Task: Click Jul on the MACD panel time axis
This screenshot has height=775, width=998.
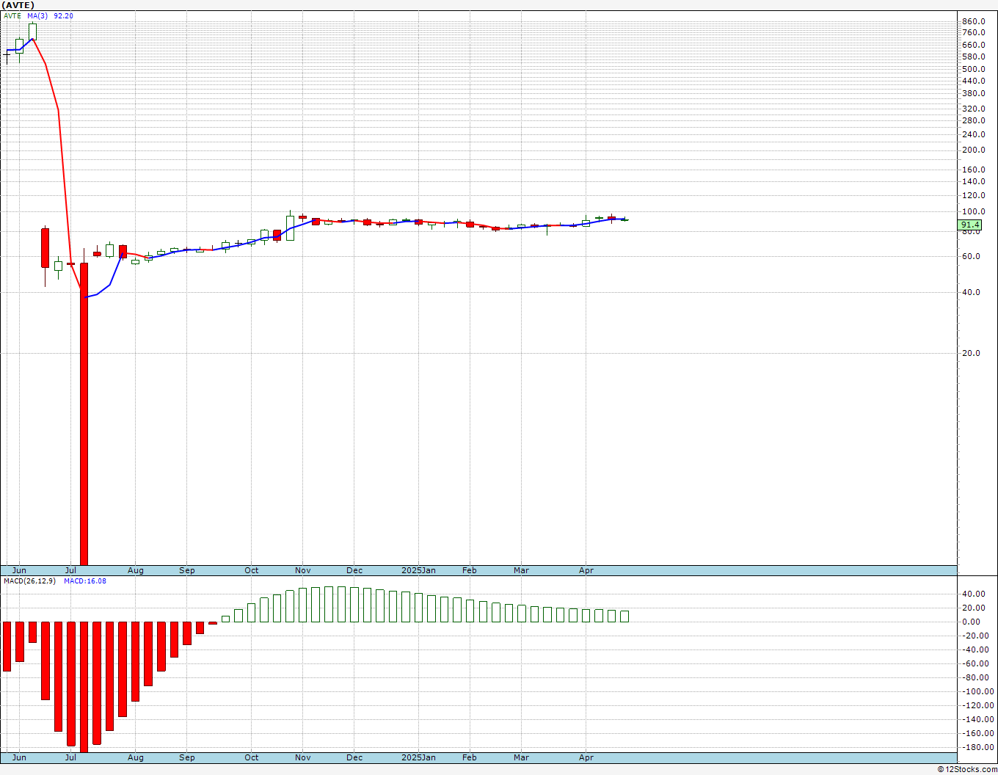Action: (x=71, y=757)
